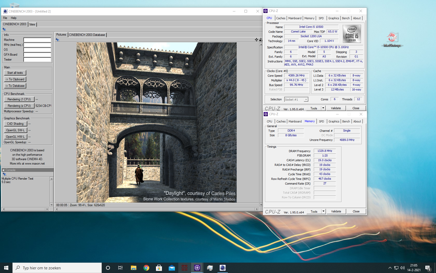
Task: Click the red taskbar app icon
Action: click(x=185, y=268)
